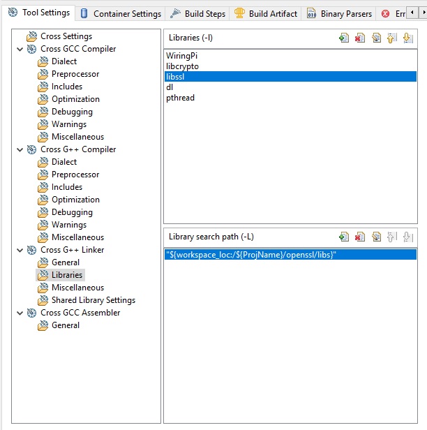Select General under Cross GCC Assembler
427x430 pixels.
pyautogui.click(x=66, y=325)
